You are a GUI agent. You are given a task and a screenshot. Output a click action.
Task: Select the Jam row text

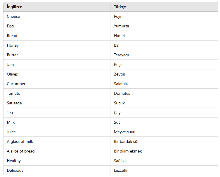(10, 64)
